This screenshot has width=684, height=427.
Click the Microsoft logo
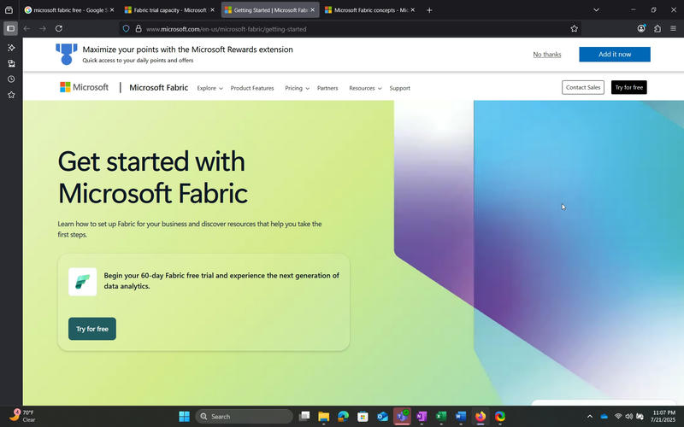click(x=84, y=87)
